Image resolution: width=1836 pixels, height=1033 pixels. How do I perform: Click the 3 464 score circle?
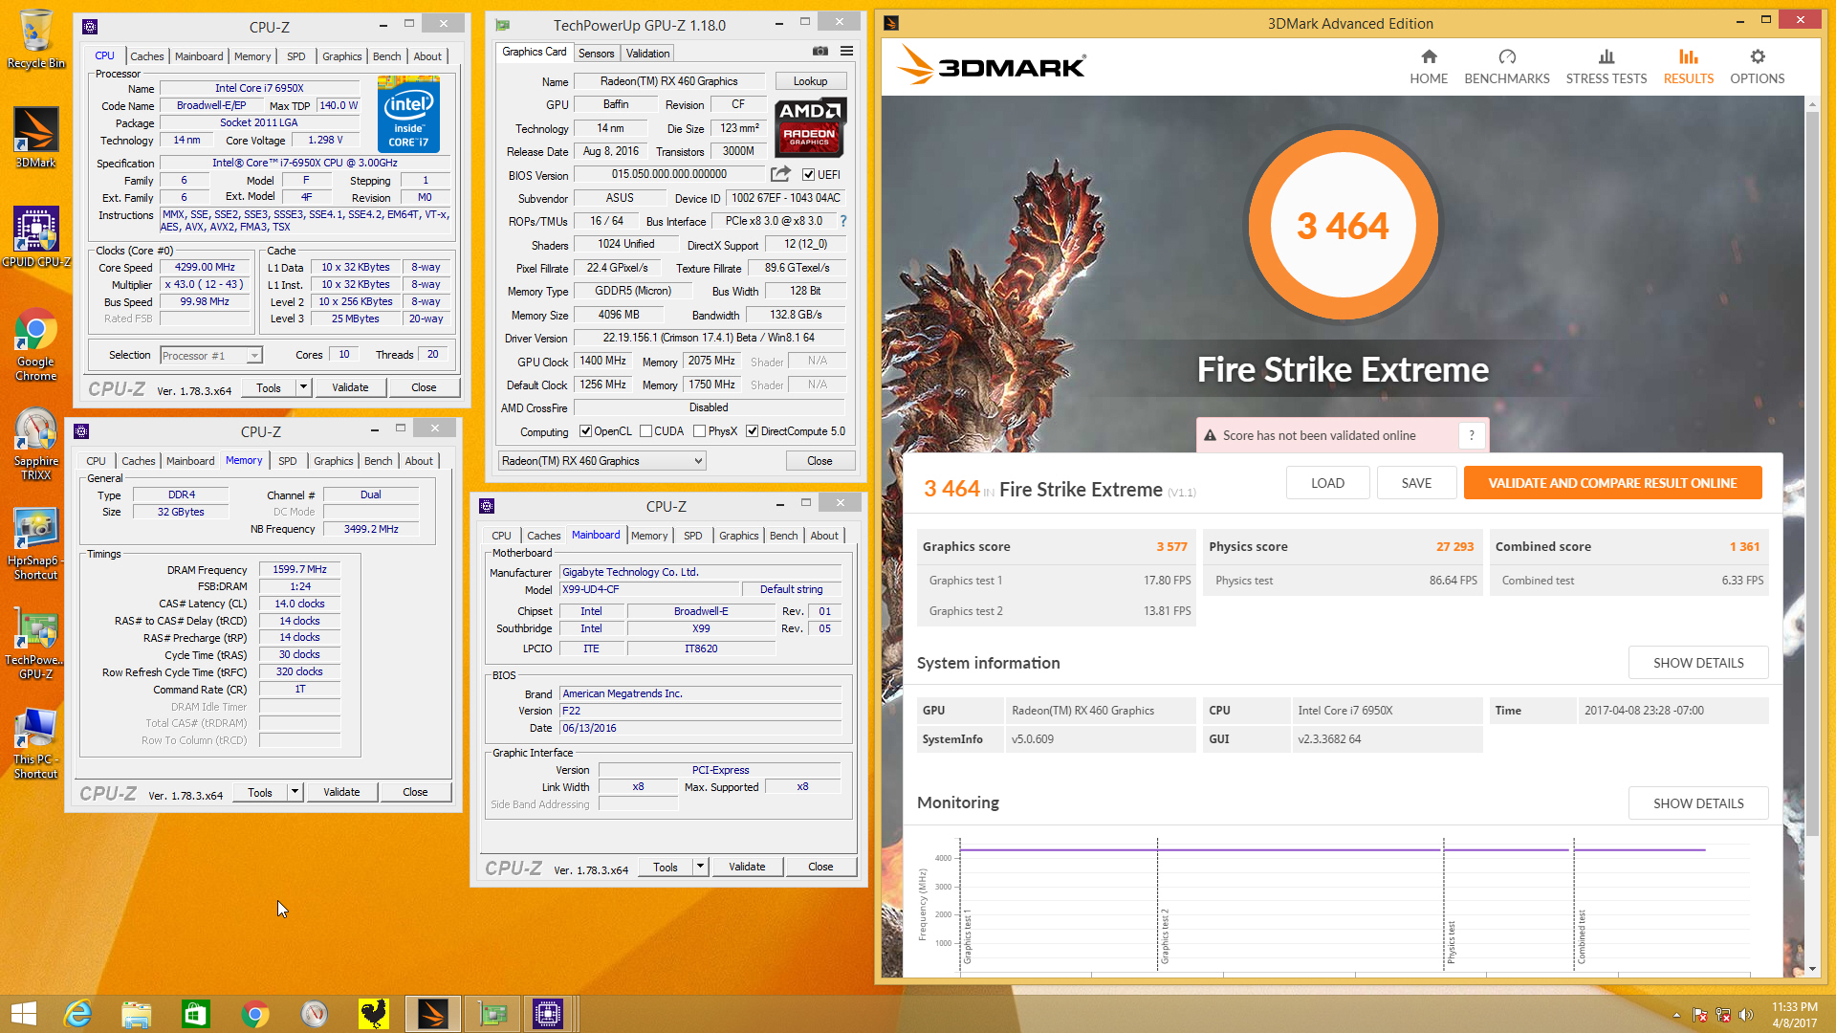point(1343,226)
